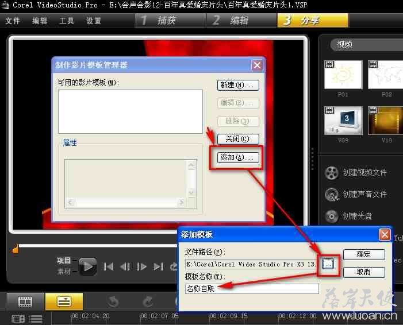The width and height of the screenshot is (403, 325).
Task: Open the 编辑 menu
Action: (x=39, y=21)
